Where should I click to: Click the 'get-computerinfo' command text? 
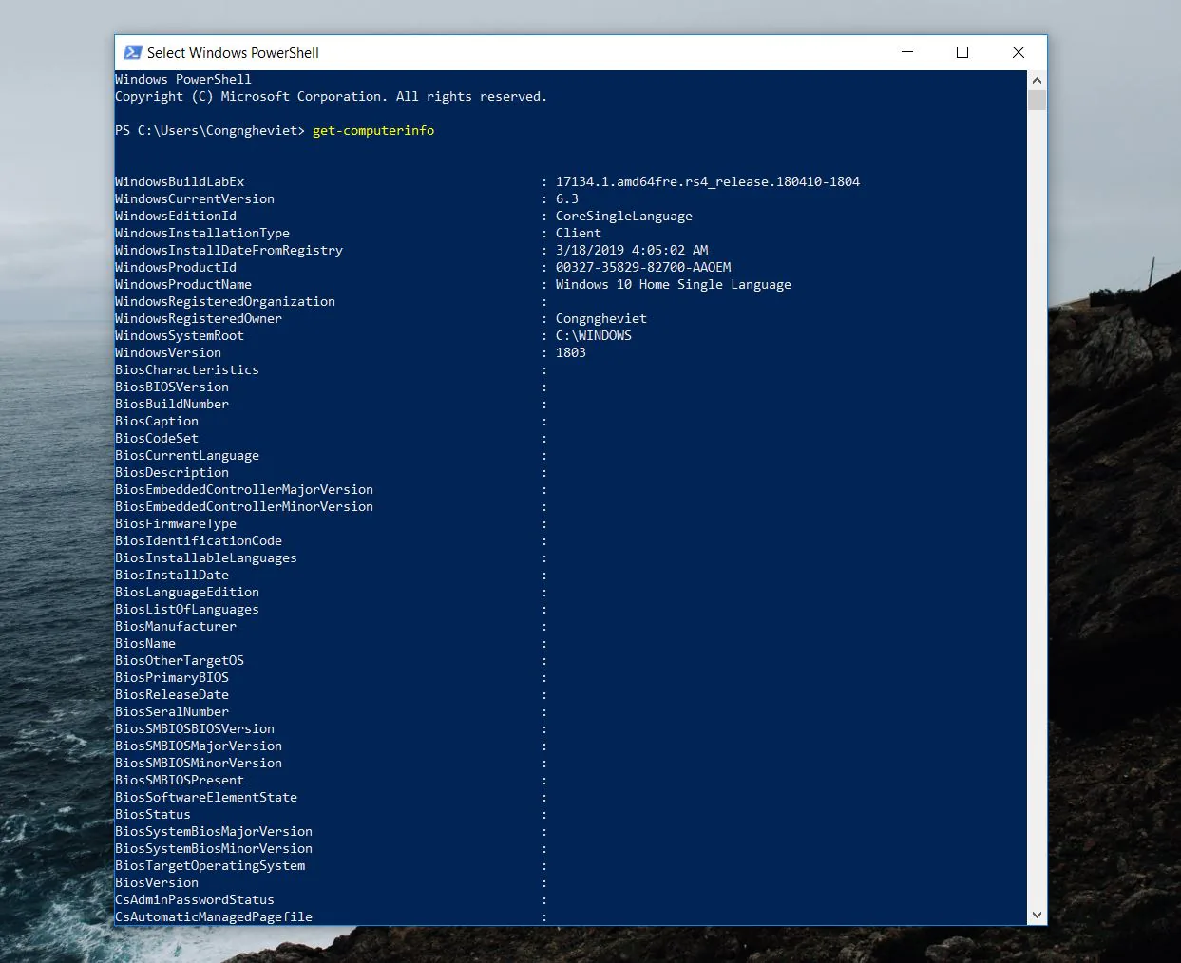pyautogui.click(x=373, y=131)
